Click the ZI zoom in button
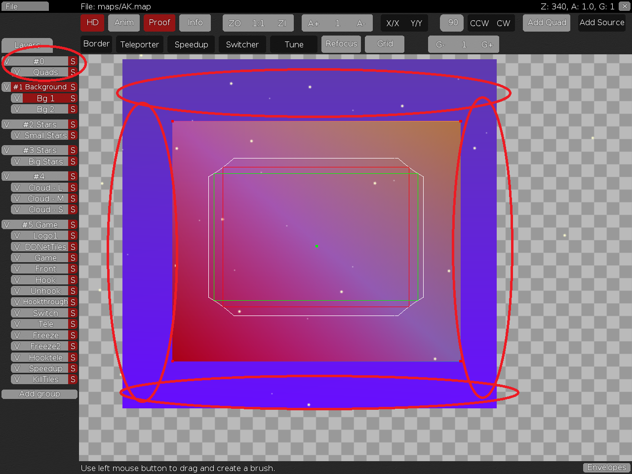 pos(282,23)
